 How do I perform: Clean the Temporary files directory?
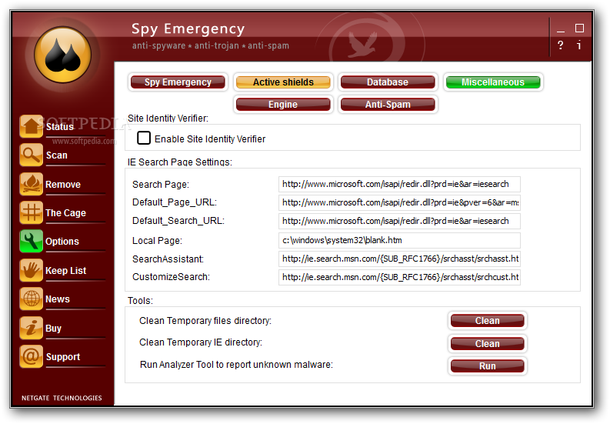click(487, 320)
